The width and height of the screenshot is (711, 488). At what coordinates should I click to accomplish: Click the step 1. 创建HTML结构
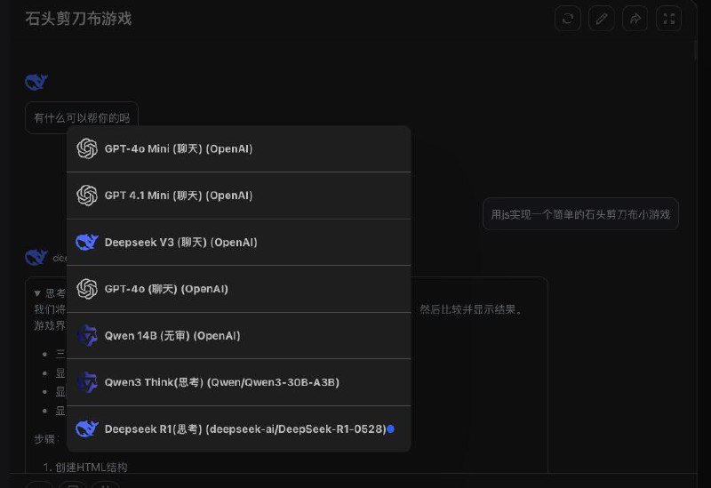[85, 467]
